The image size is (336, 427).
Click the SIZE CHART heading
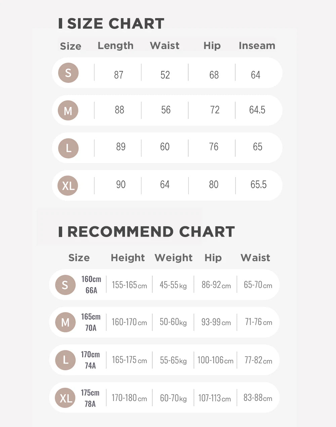[112, 23]
